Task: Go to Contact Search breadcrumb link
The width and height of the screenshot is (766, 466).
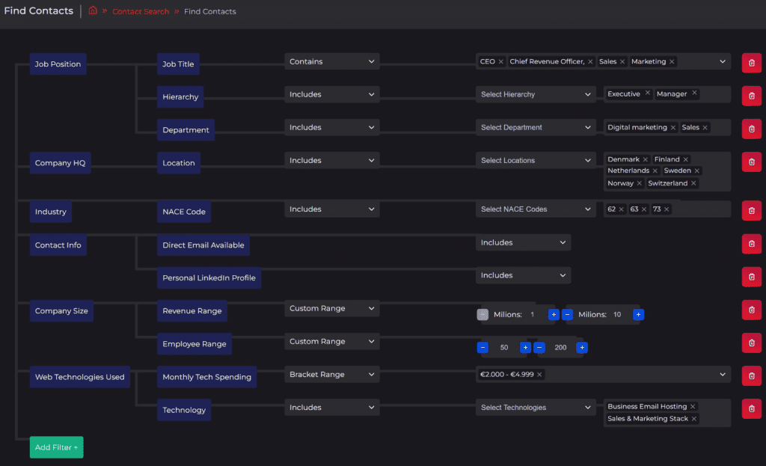Action: 141,12
